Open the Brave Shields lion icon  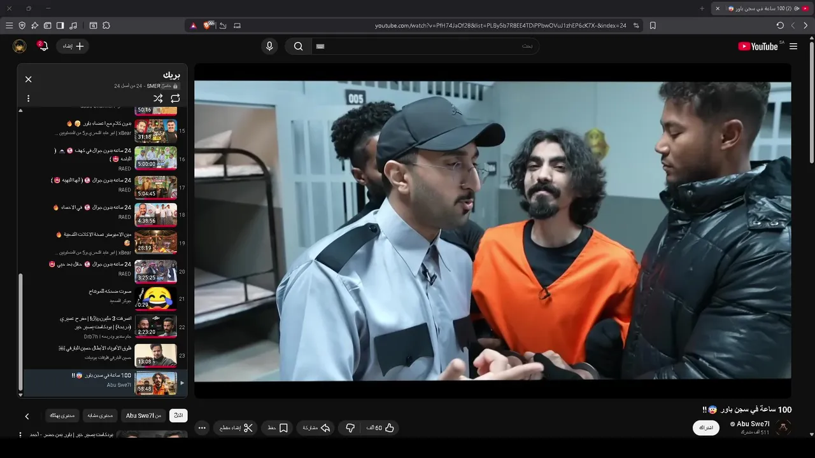(208, 25)
